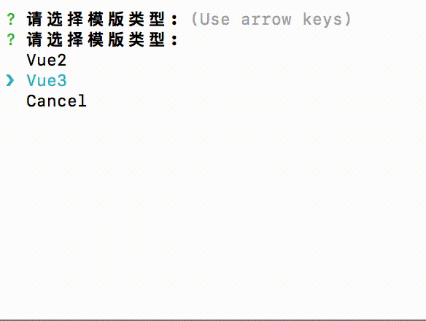The height and width of the screenshot is (321, 426).
Task: Click the colon ending the second prompt
Action: point(174,39)
